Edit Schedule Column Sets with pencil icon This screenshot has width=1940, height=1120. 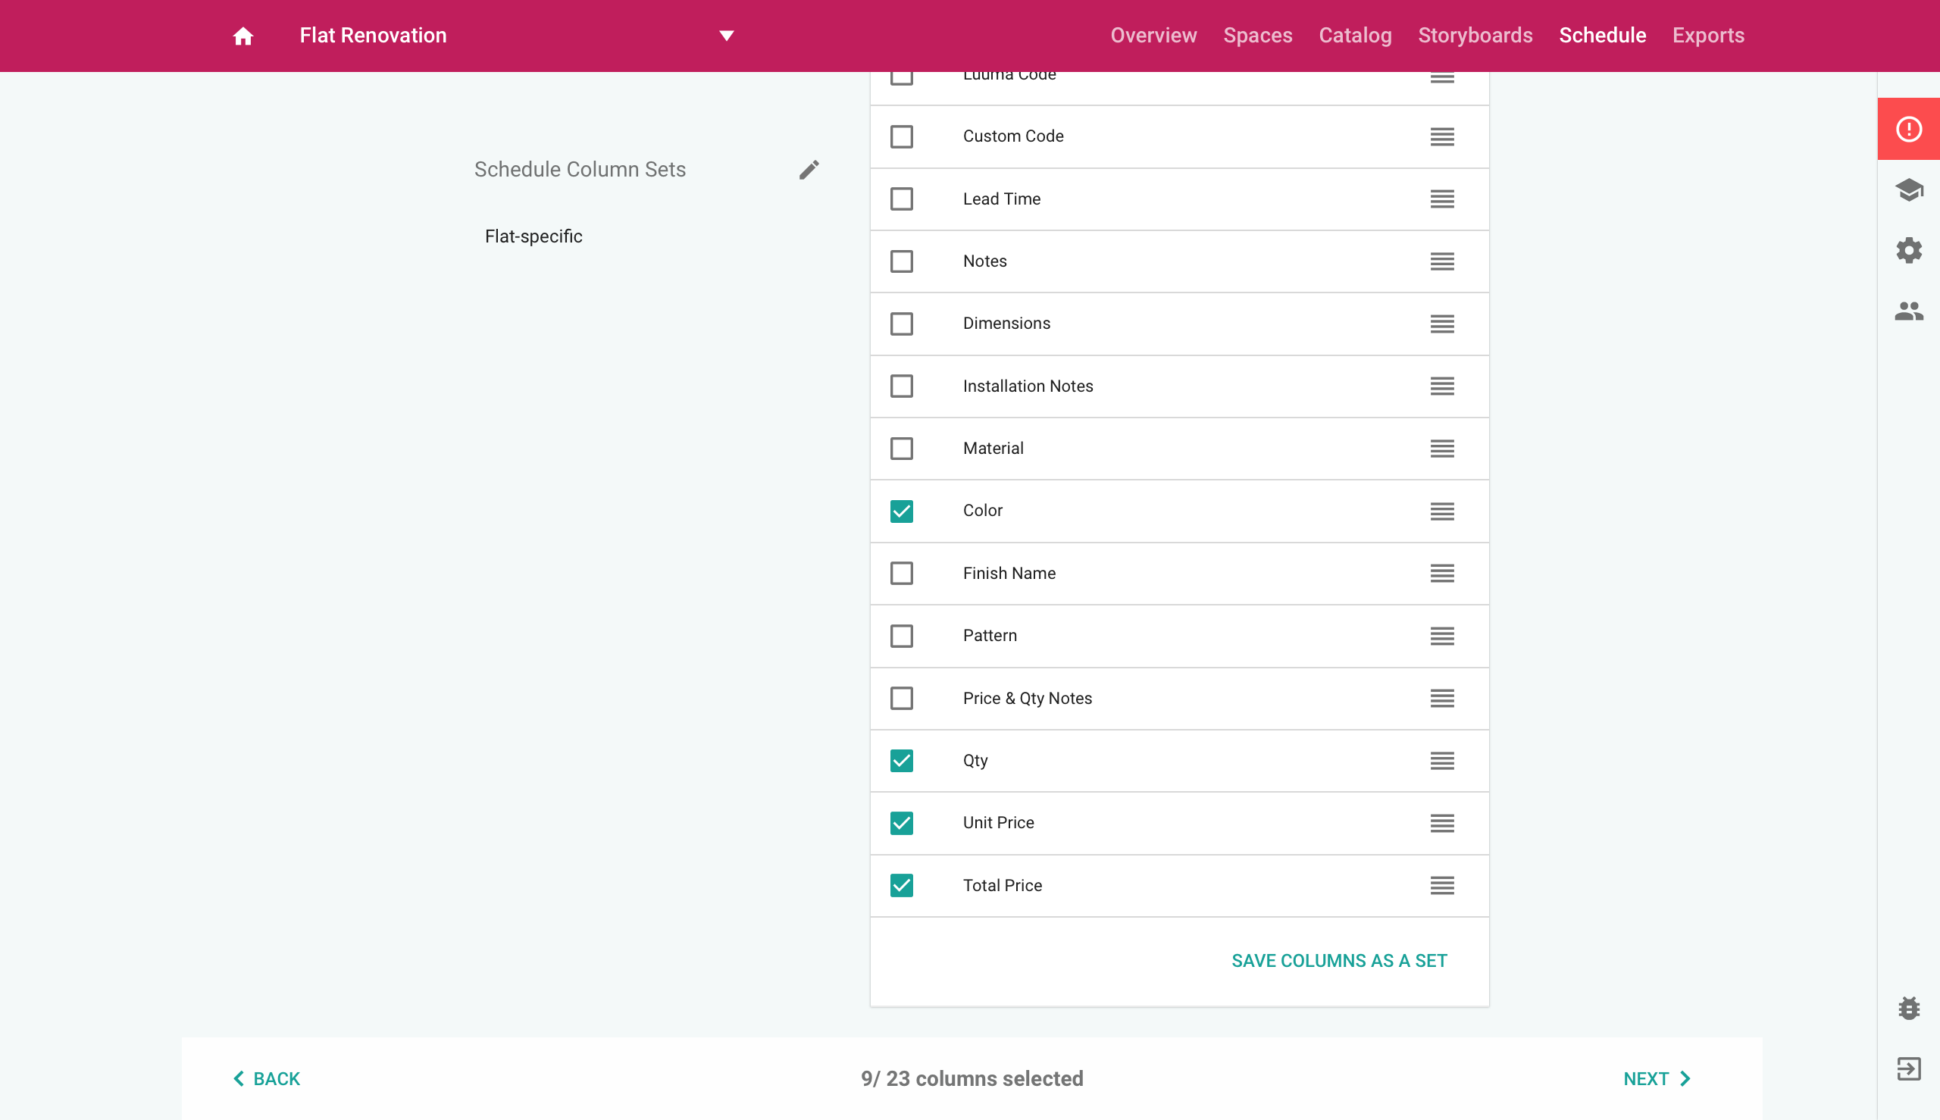[809, 169]
